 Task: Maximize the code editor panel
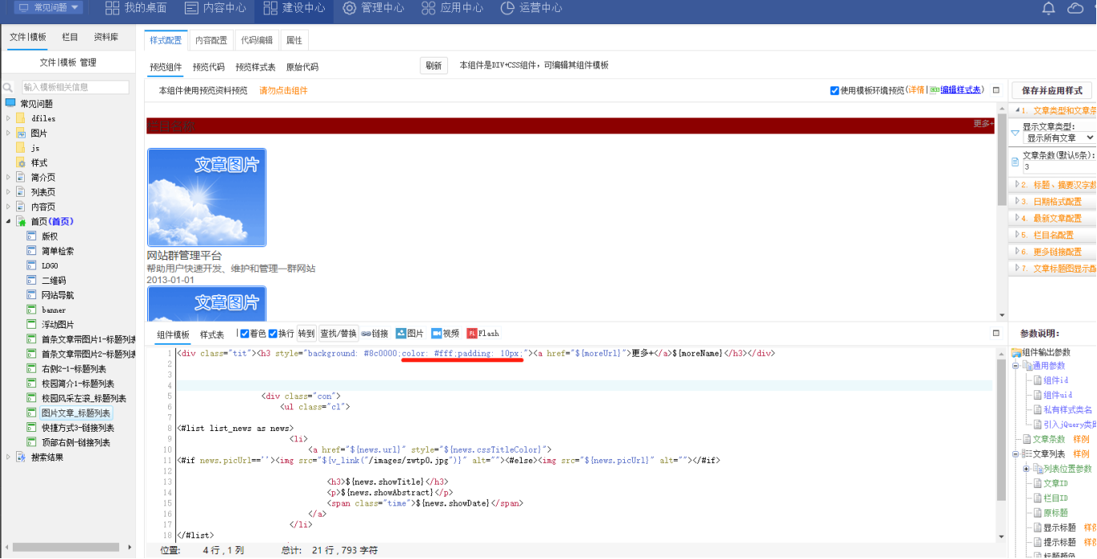(996, 333)
